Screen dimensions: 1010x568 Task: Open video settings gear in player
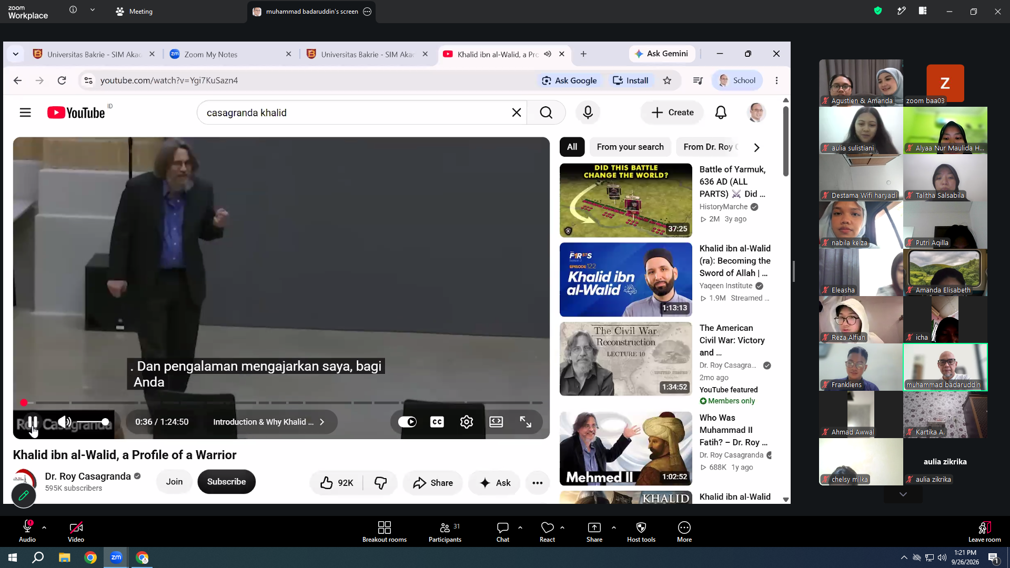pyautogui.click(x=466, y=422)
